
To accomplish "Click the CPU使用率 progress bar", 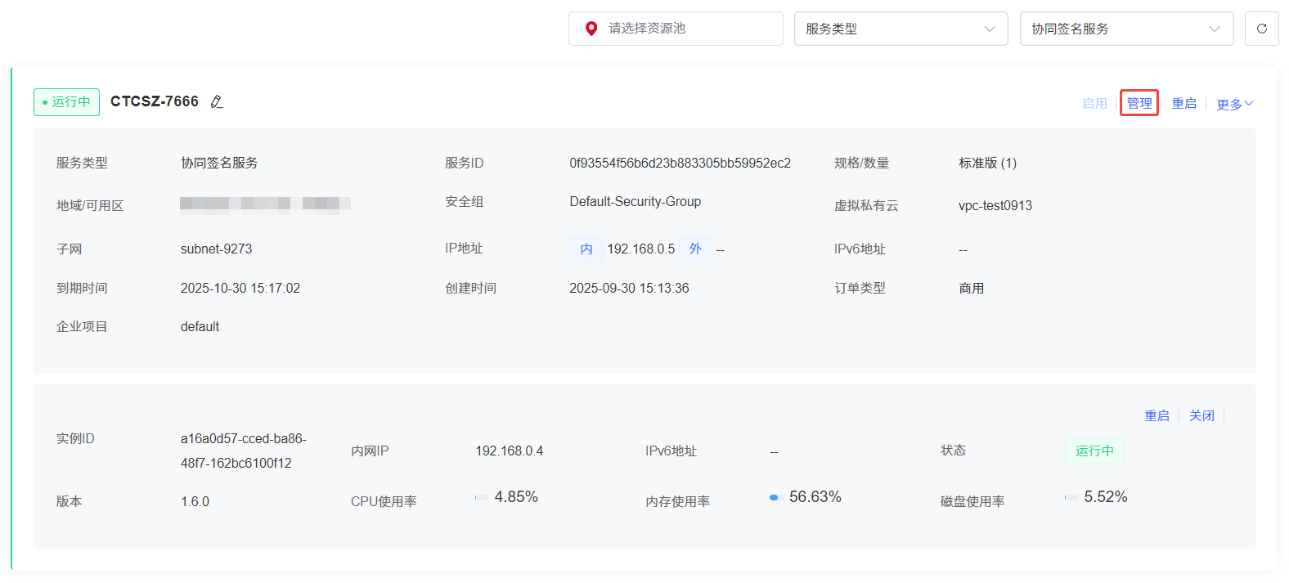I will [482, 497].
